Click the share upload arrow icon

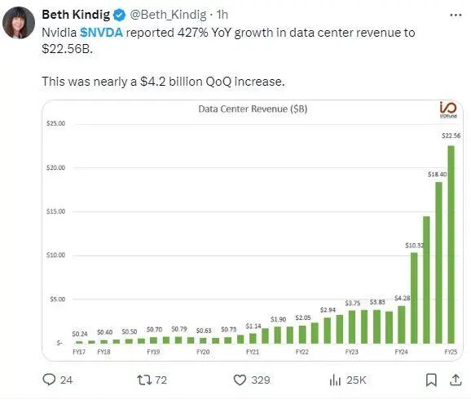click(x=456, y=380)
